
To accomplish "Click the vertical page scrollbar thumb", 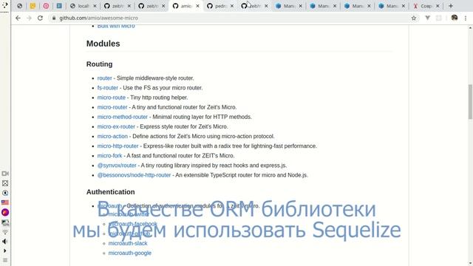I will [470, 102].
